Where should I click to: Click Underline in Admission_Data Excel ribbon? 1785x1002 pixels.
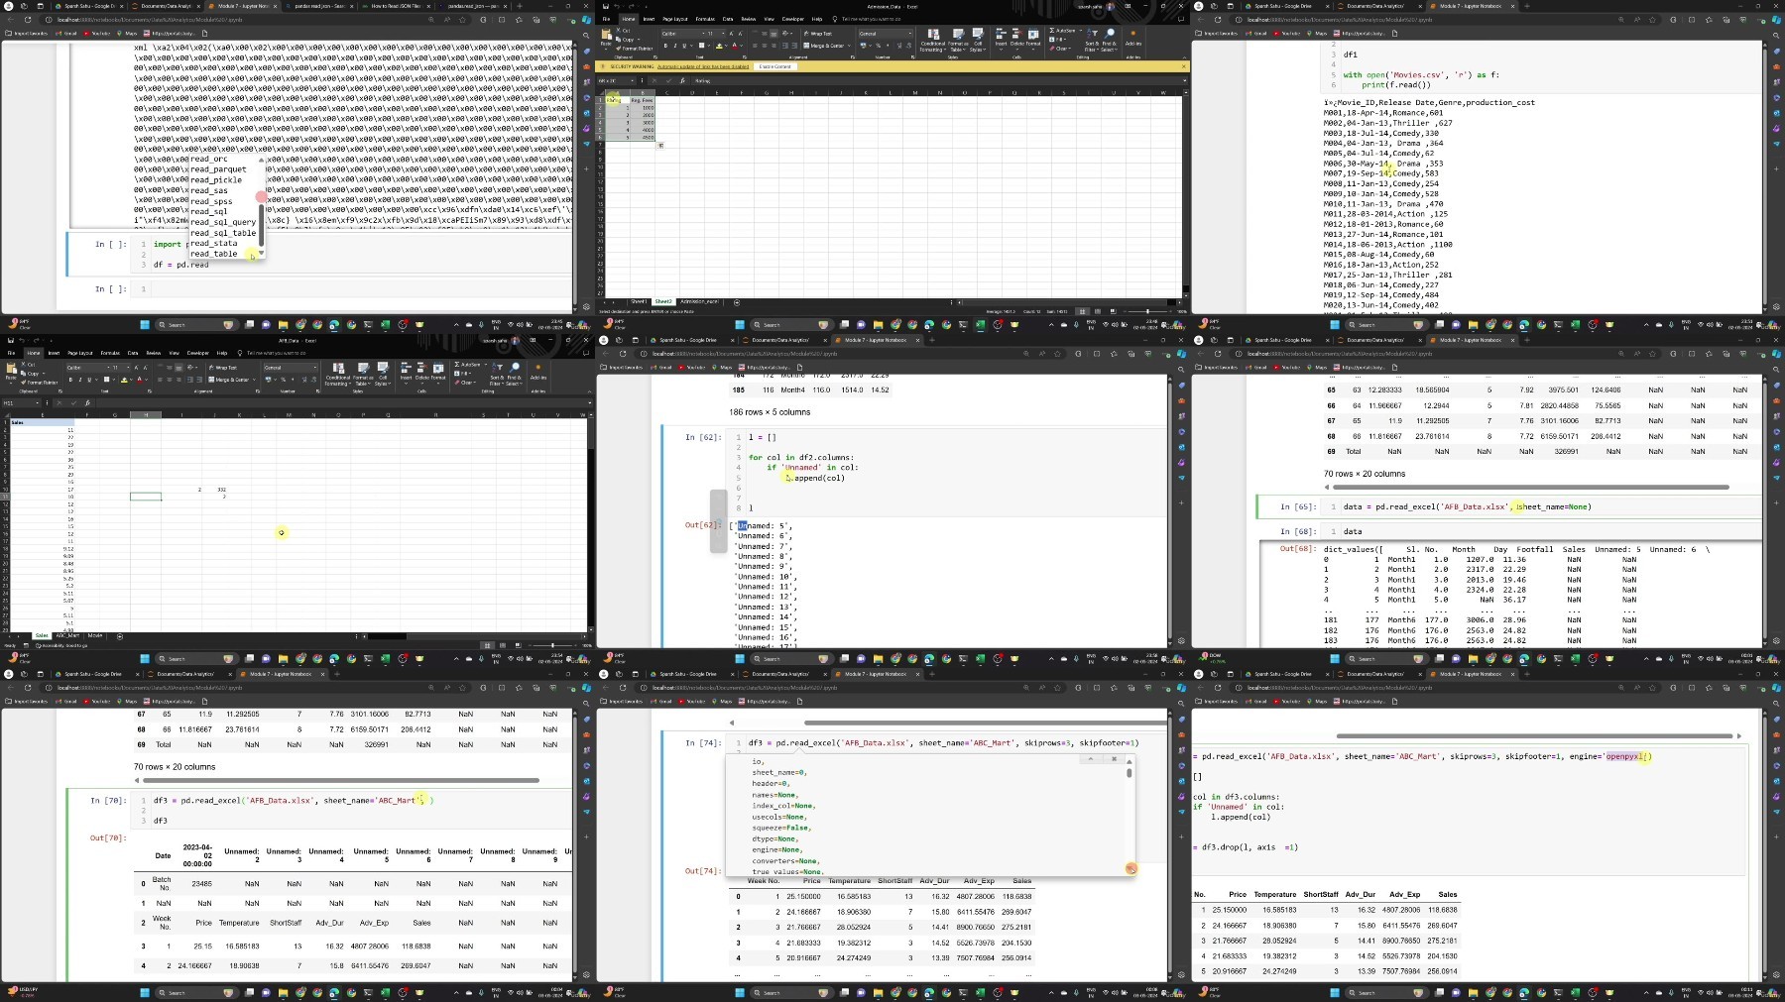(x=684, y=46)
